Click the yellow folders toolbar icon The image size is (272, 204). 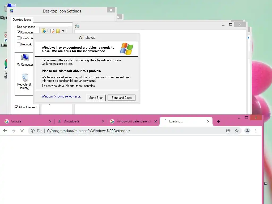click(58, 31)
